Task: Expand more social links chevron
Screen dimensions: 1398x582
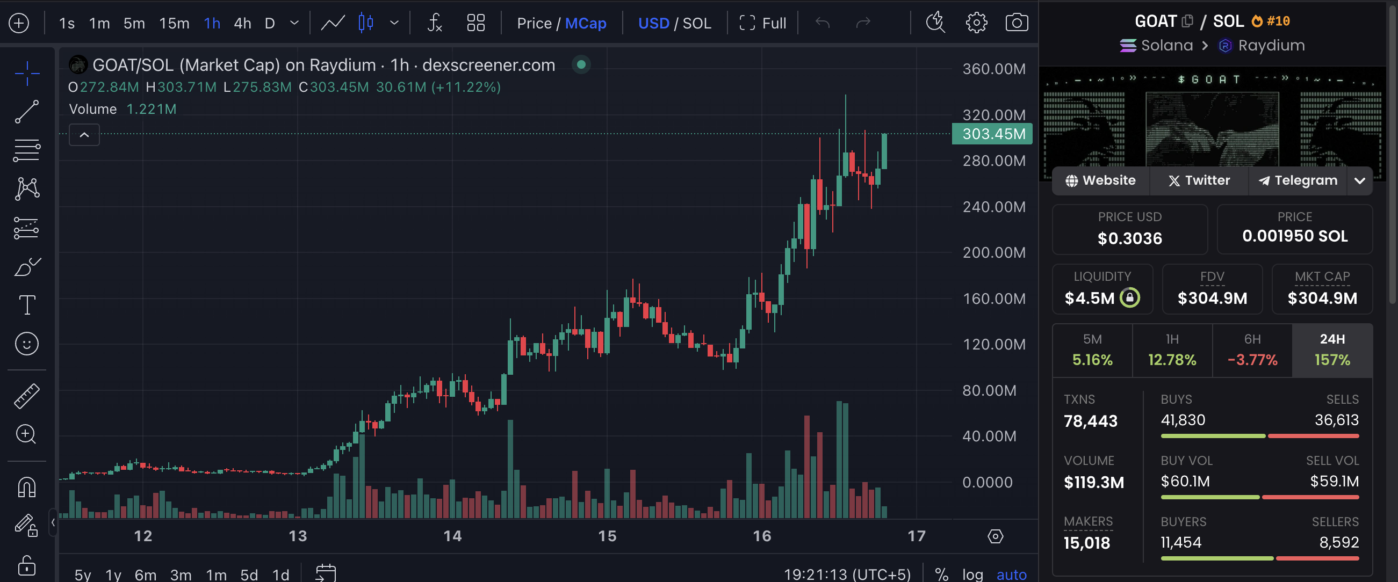Action: coord(1359,180)
